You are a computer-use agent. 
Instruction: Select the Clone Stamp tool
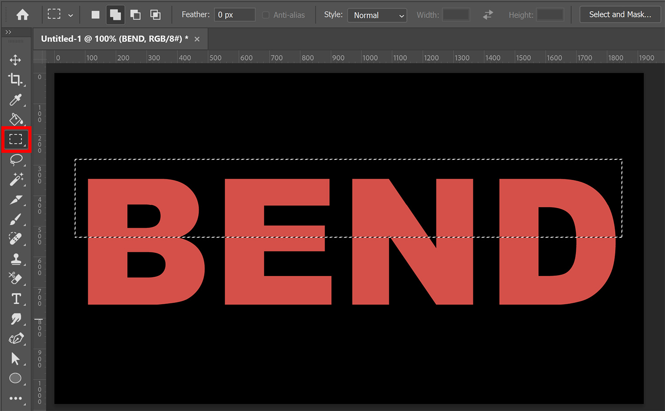(16, 259)
